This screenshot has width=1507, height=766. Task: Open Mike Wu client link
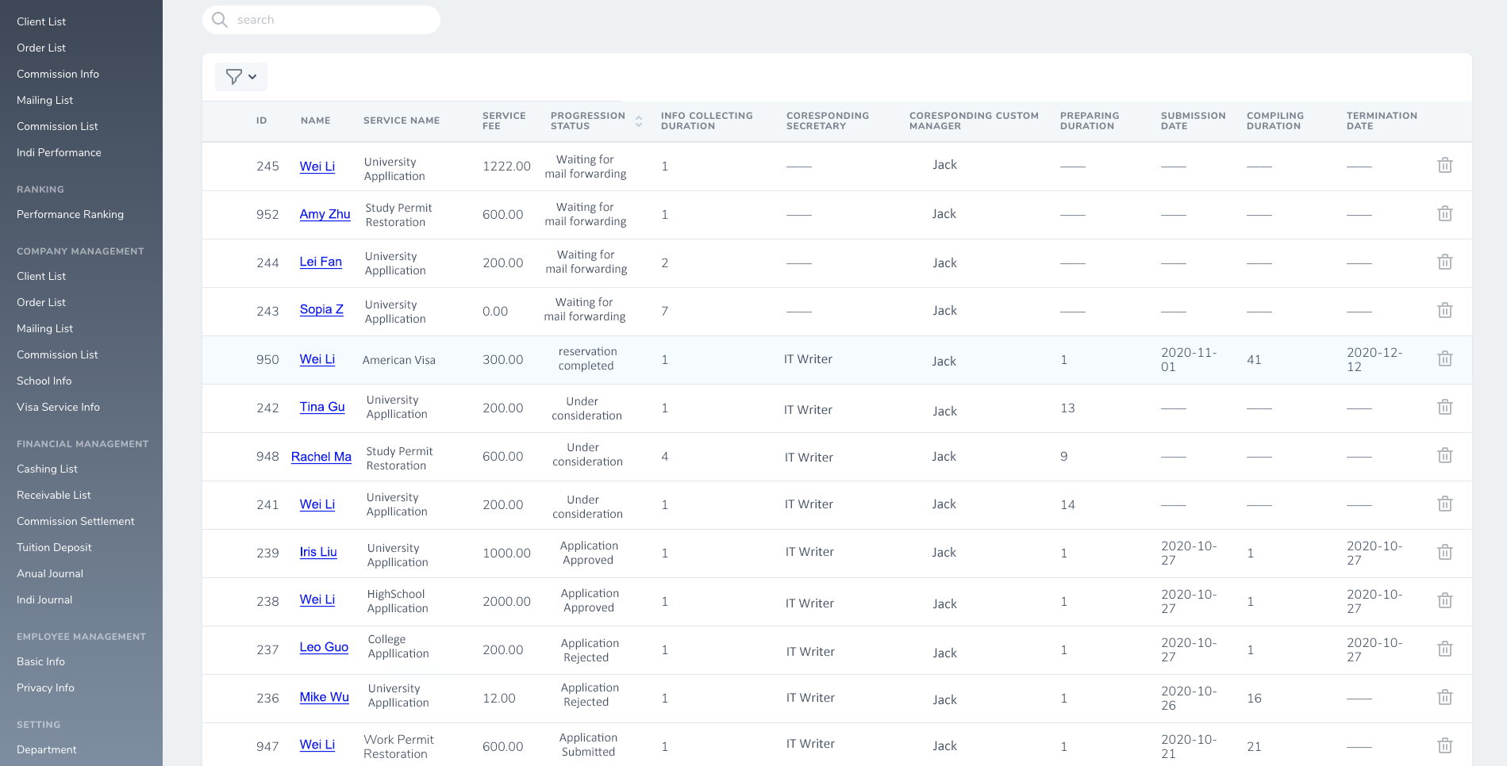325,697
